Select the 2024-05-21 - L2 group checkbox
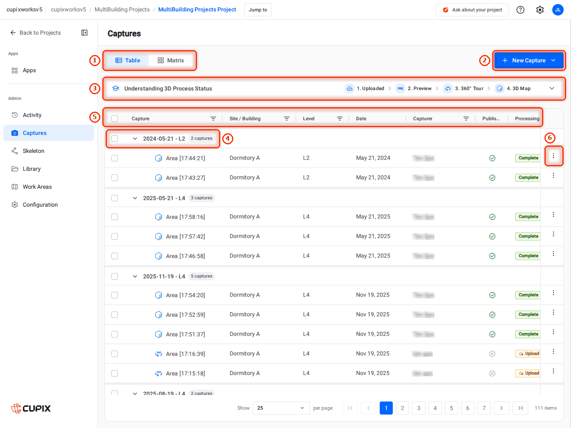 point(115,139)
